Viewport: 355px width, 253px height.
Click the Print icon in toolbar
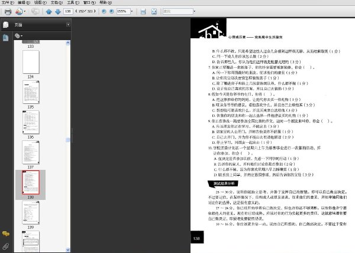[x=8, y=12]
